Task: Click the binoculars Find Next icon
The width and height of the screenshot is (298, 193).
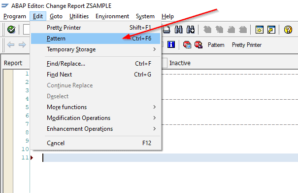Action: (x=191, y=30)
